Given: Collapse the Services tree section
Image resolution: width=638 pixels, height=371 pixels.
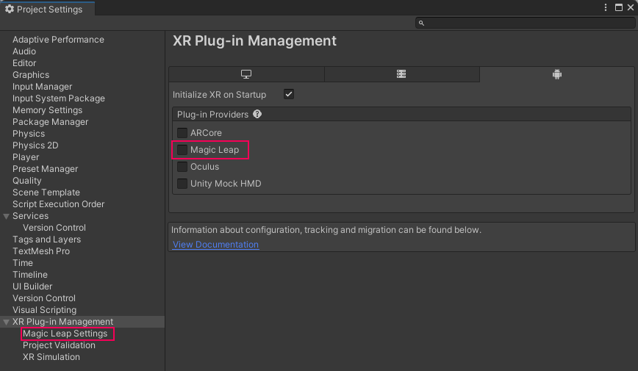Looking at the screenshot, I should [7, 216].
